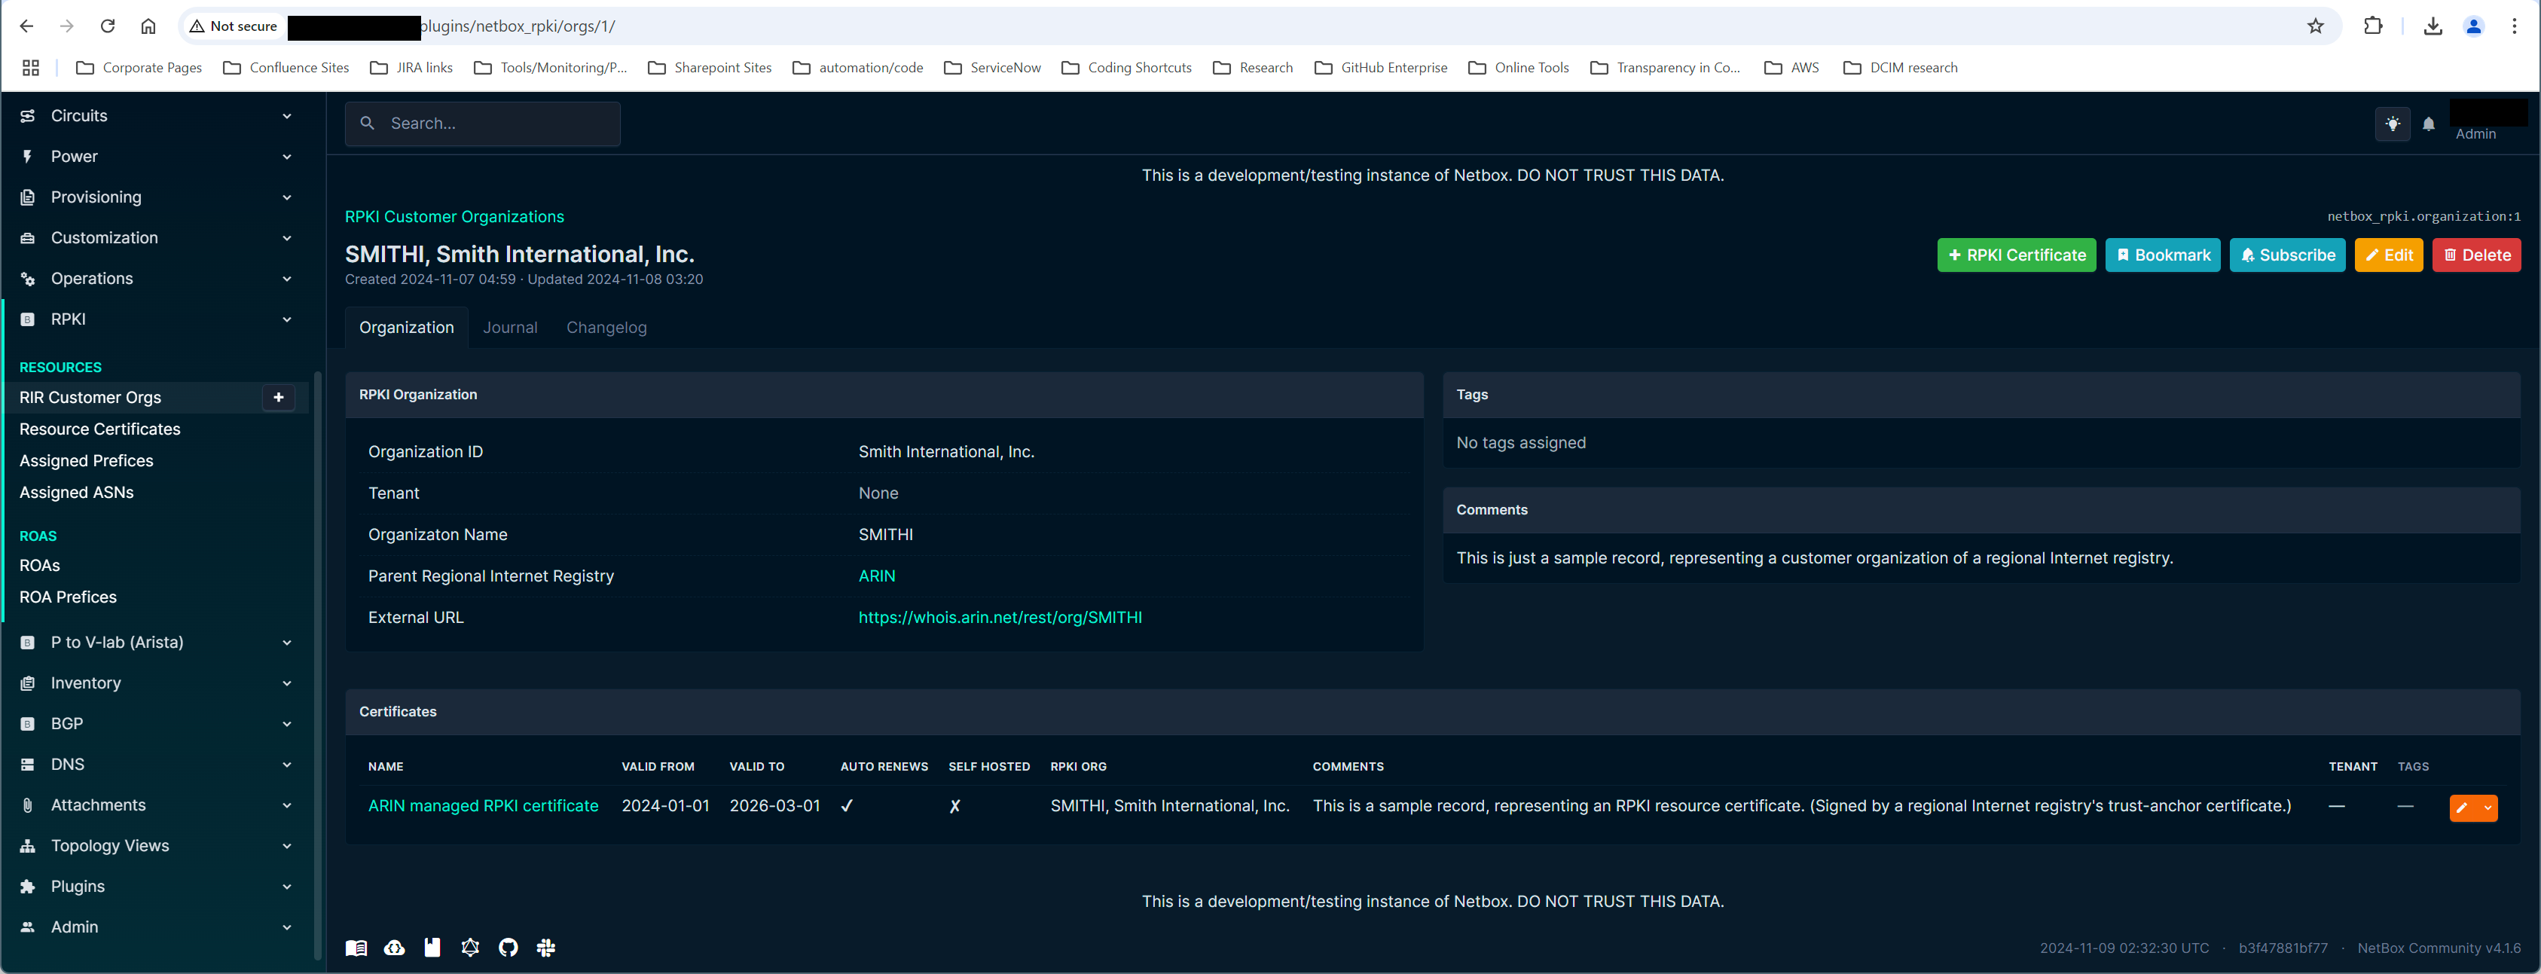
Task: Click the Not secure site info warning
Action: pyautogui.click(x=234, y=26)
